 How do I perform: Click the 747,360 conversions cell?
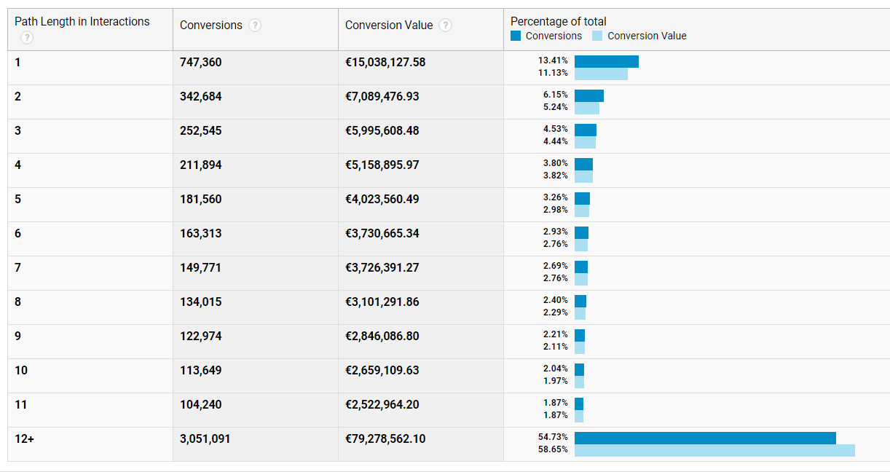[x=201, y=63]
